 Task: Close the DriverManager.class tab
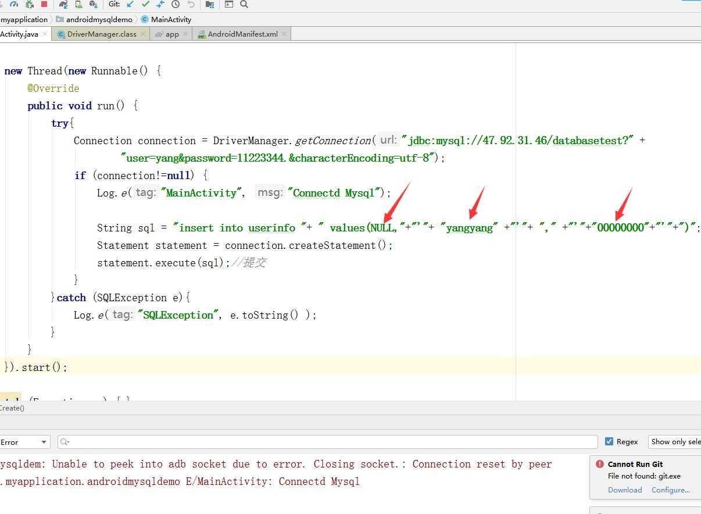[144, 34]
